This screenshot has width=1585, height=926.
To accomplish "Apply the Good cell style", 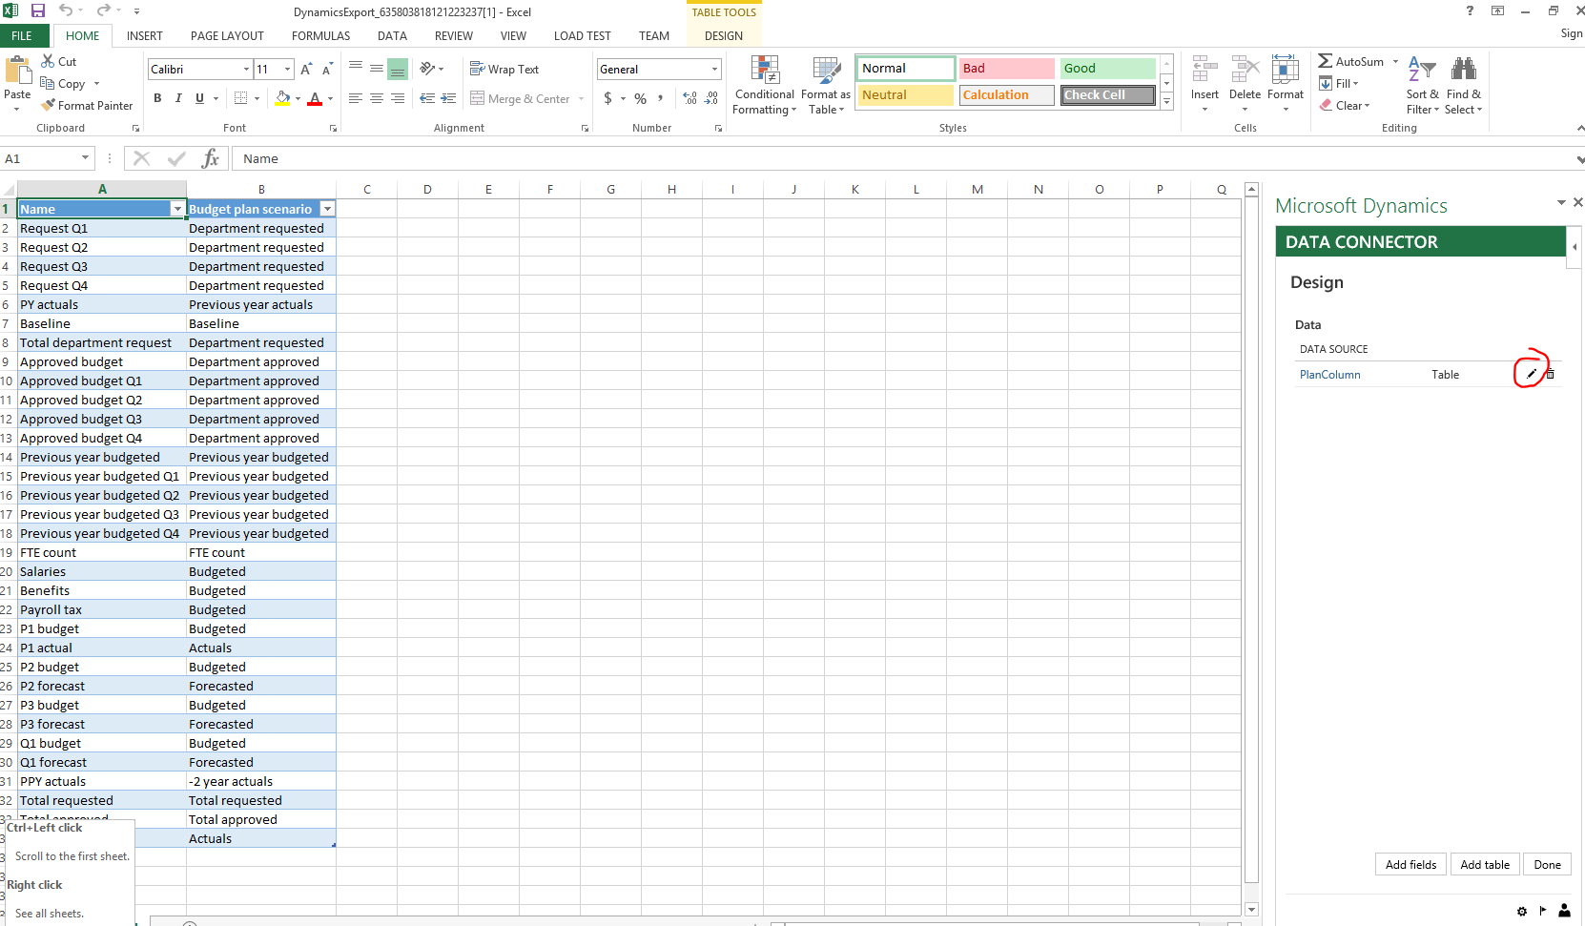I will point(1108,69).
